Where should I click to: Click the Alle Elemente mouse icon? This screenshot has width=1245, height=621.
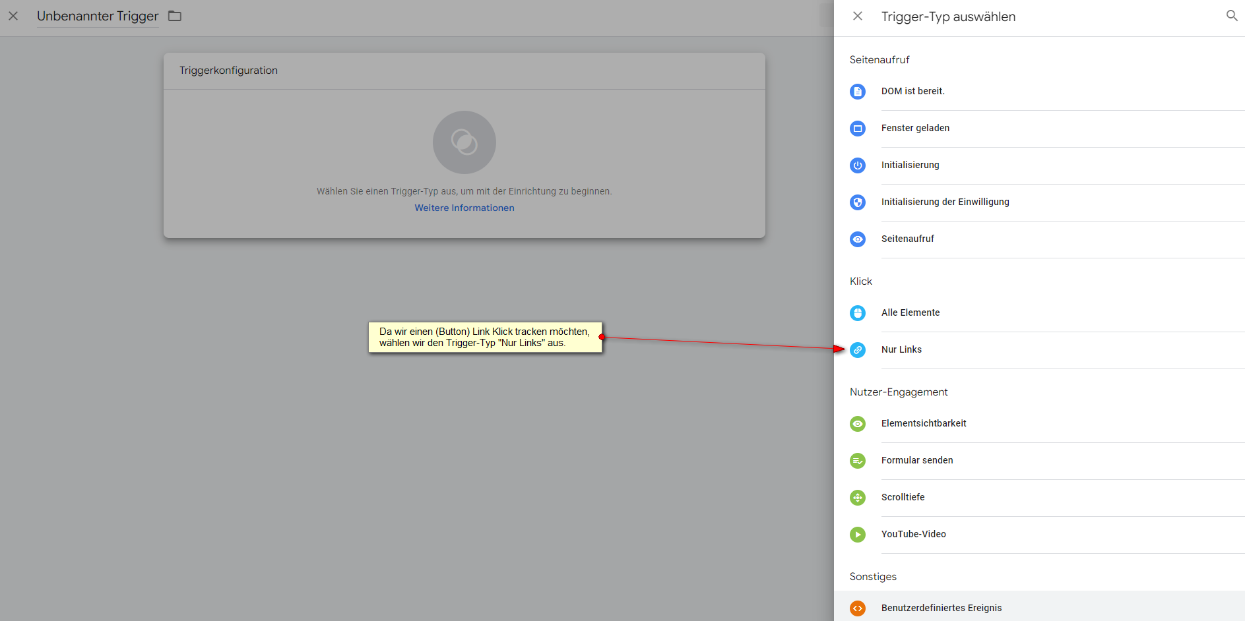[x=858, y=313]
